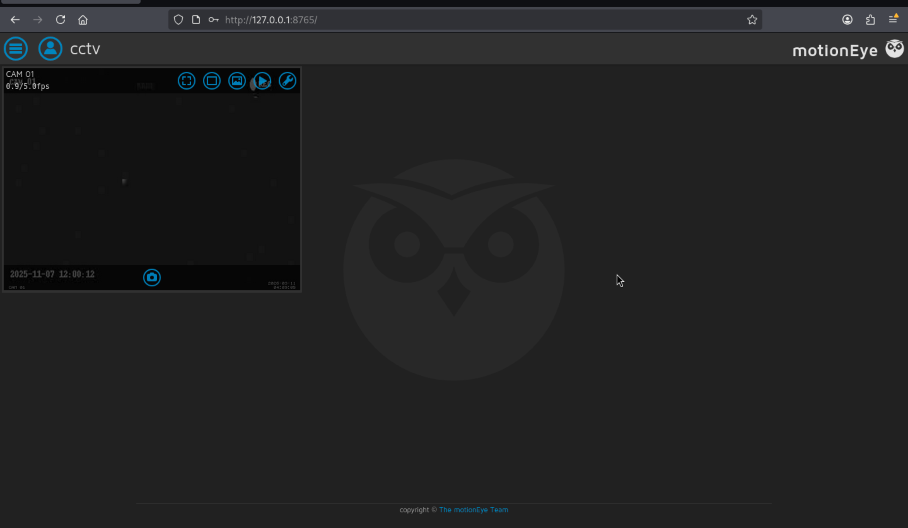Click the motionEye owl logo
Screen dimensions: 908x528
[894, 49]
